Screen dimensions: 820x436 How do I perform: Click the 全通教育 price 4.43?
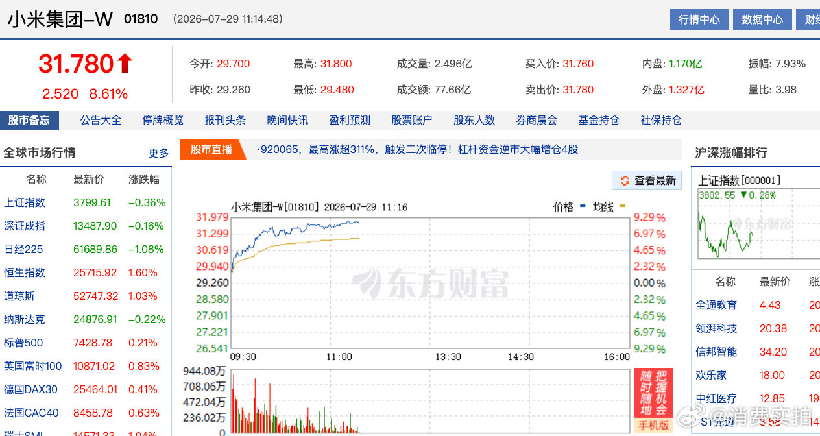coord(770,305)
